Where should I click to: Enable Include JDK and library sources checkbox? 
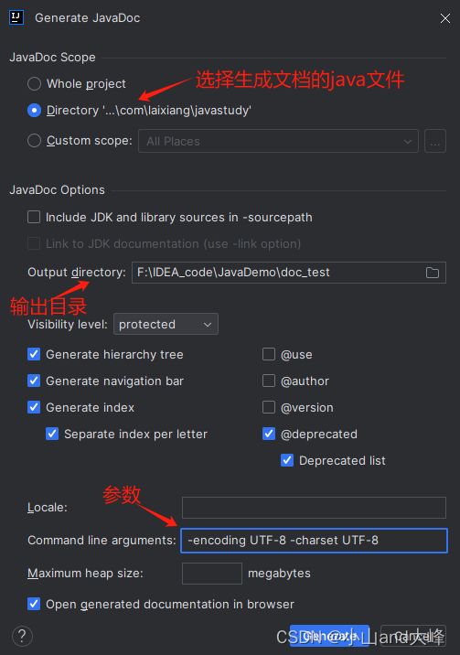pos(34,217)
